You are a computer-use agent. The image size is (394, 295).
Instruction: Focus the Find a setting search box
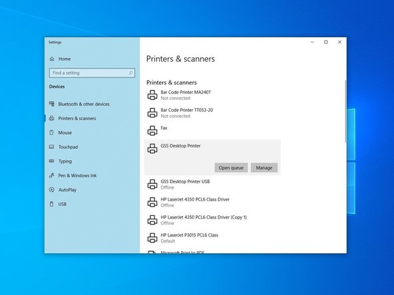(x=93, y=73)
